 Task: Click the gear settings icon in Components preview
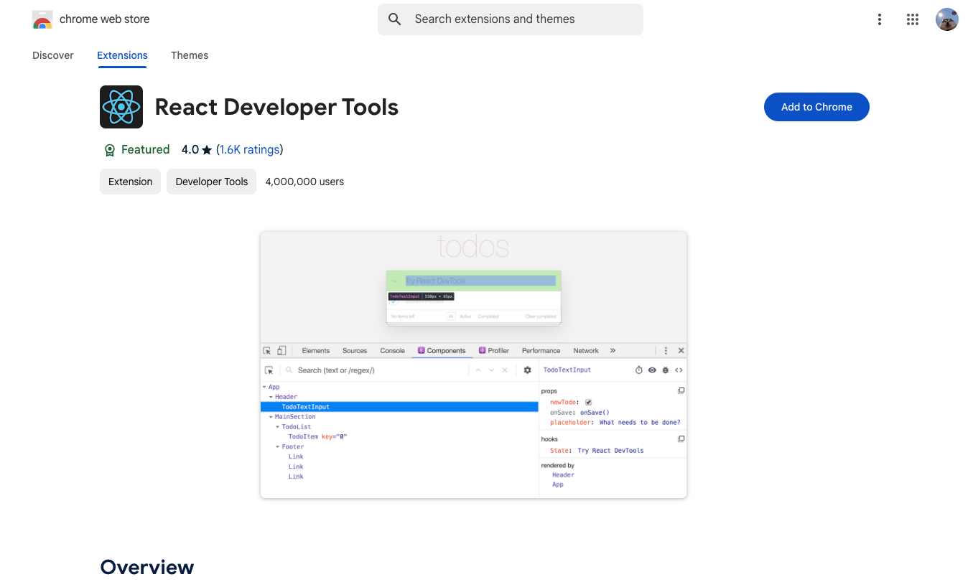527,370
